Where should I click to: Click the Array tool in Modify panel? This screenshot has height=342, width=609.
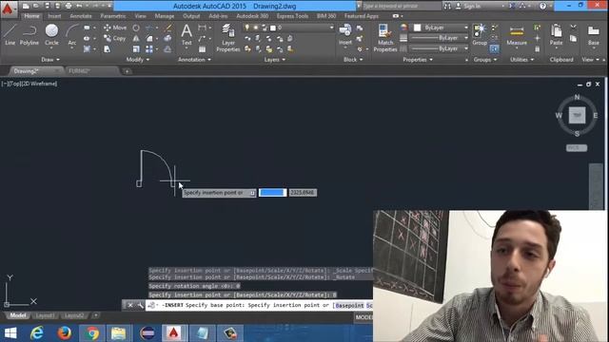pos(149,49)
